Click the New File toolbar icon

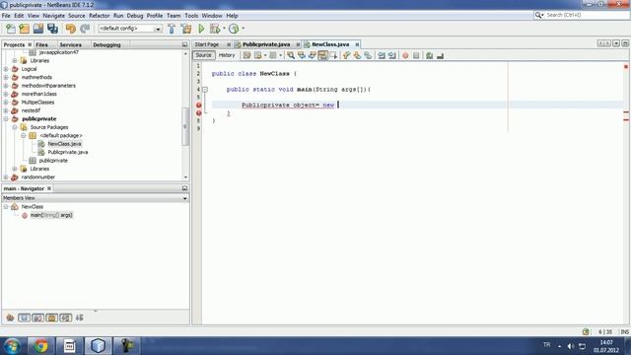11,29
